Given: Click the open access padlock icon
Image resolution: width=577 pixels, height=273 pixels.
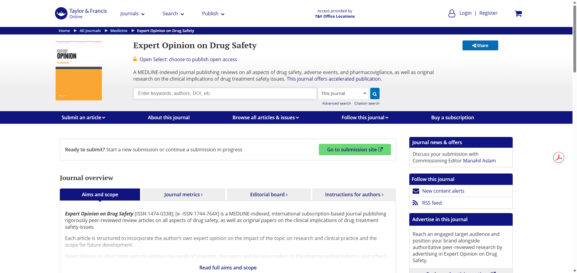Looking at the screenshot, I should click(x=135, y=59).
